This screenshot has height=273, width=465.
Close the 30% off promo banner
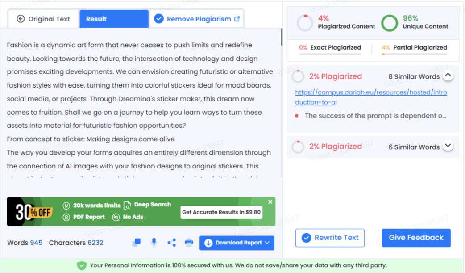click(270, 202)
